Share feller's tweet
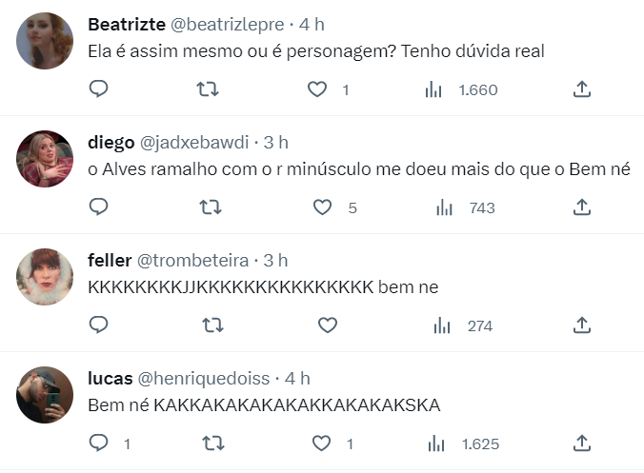The image size is (644, 473). 581,325
